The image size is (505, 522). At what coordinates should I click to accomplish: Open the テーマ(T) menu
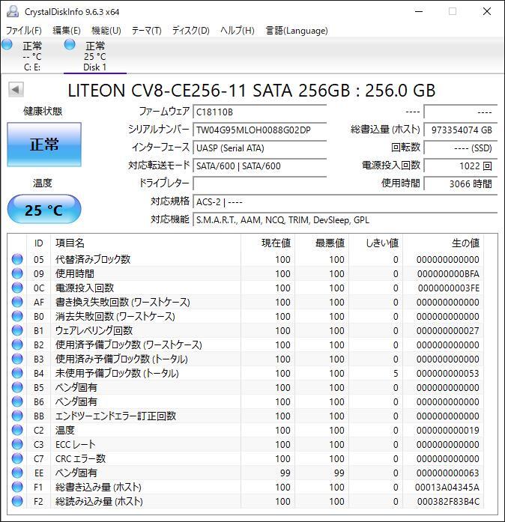(x=147, y=31)
